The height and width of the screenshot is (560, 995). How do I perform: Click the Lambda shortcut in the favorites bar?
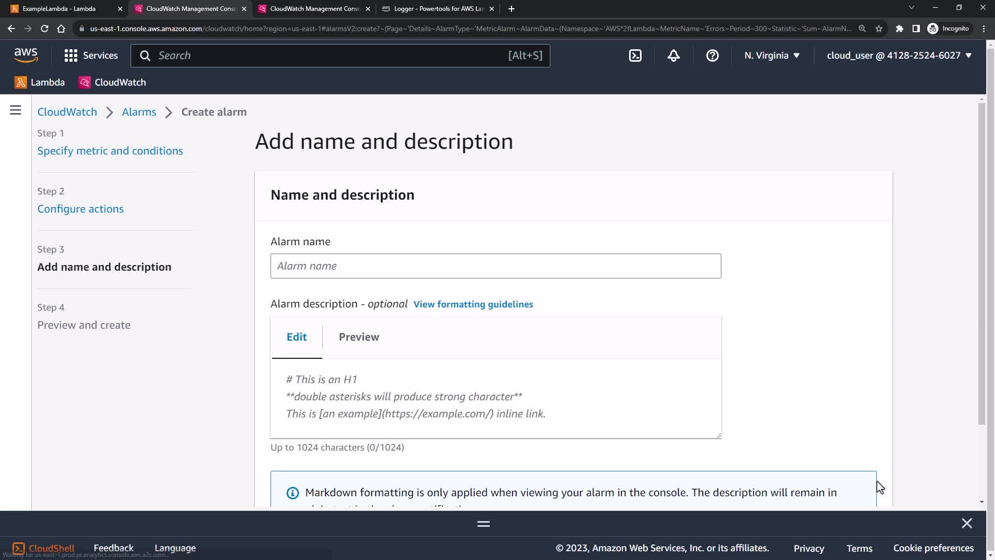[x=40, y=82]
